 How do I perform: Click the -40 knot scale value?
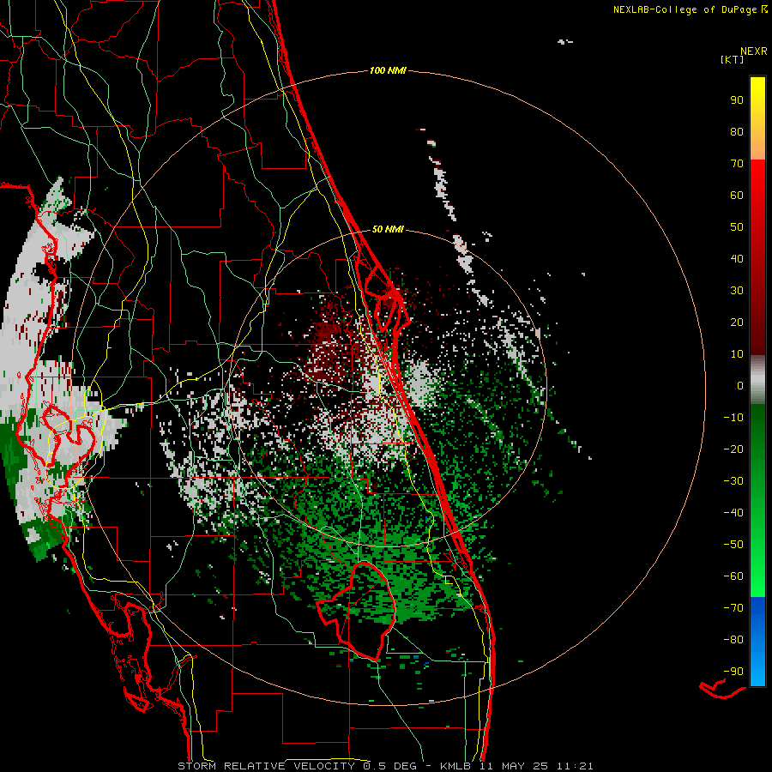click(x=733, y=513)
